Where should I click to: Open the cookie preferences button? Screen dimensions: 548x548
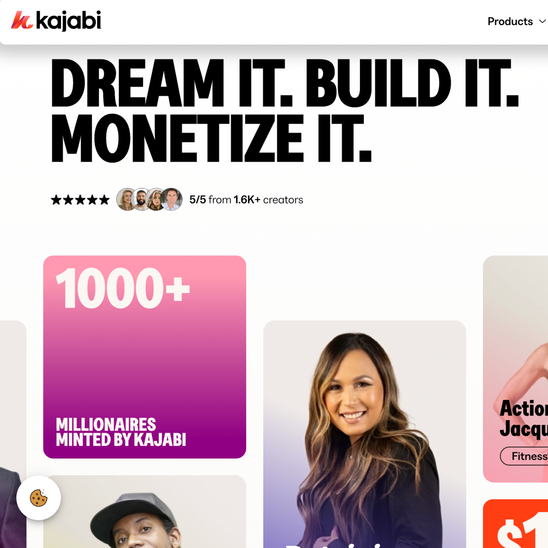tap(38, 498)
